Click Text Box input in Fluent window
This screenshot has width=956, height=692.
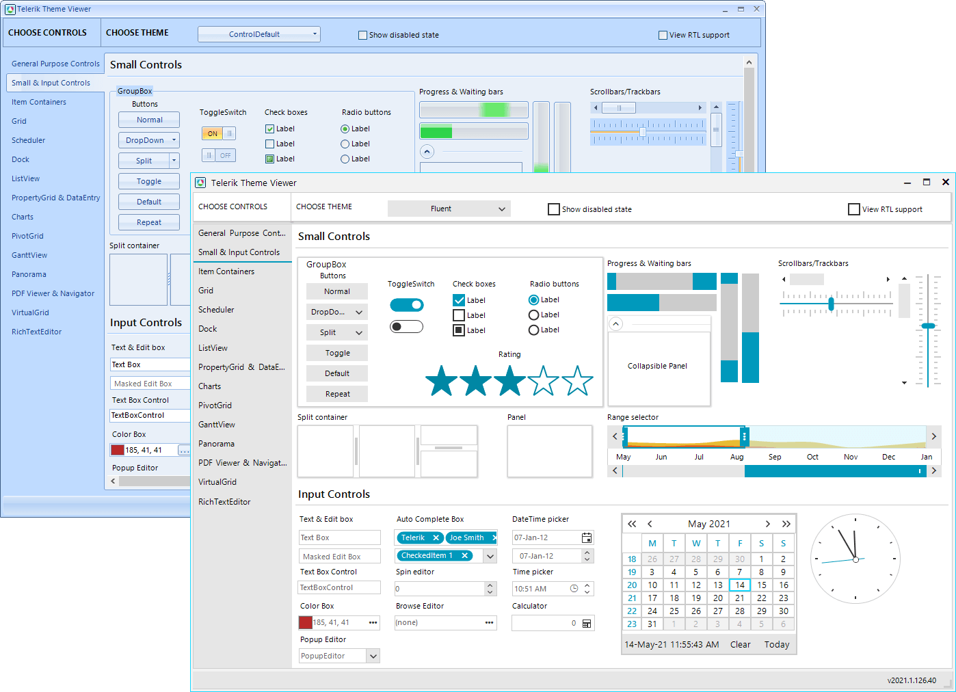pos(339,537)
